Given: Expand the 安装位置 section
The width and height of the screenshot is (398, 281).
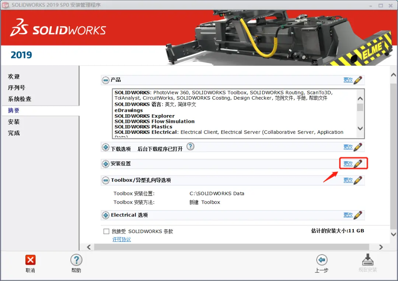Looking at the screenshot, I should pyautogui.click(x=106, y=164).
